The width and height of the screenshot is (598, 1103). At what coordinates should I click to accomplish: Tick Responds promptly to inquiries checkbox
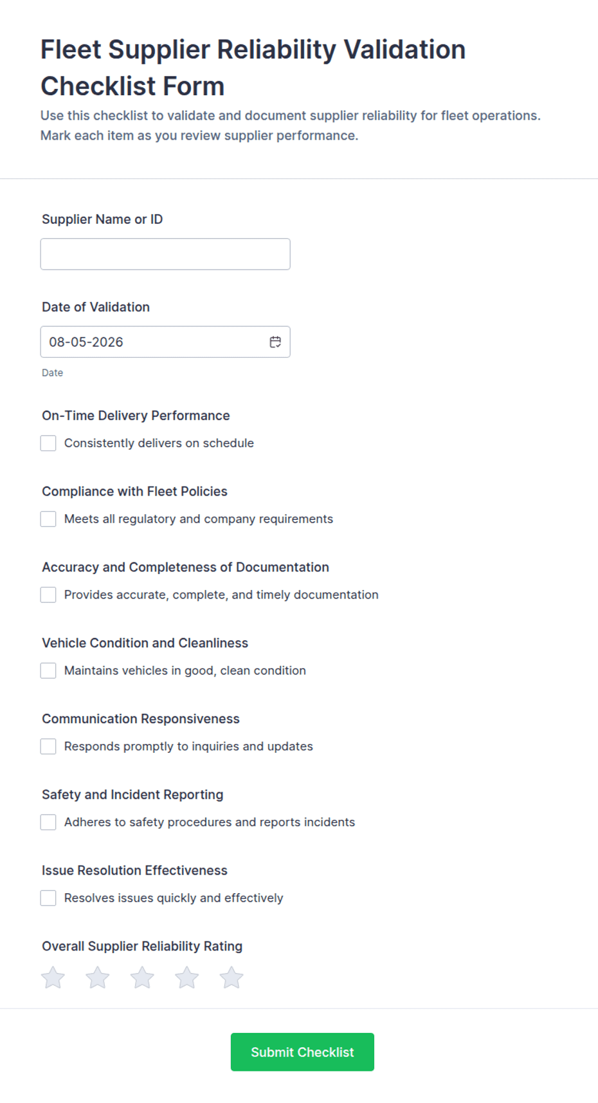click(x=48, y=746)
